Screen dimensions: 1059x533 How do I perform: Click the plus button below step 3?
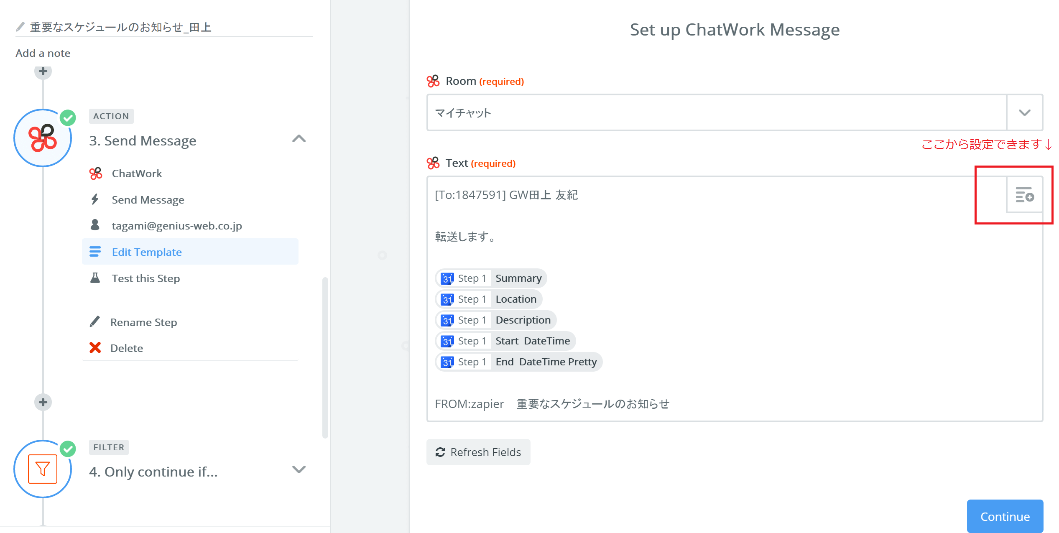[43, 402]
